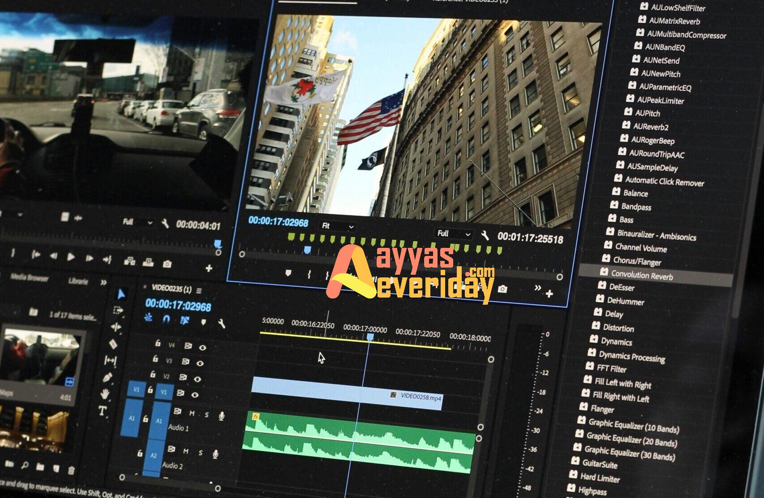Toggle Linked Selection in timeline
764x498 pixels.
pos(184,320)
